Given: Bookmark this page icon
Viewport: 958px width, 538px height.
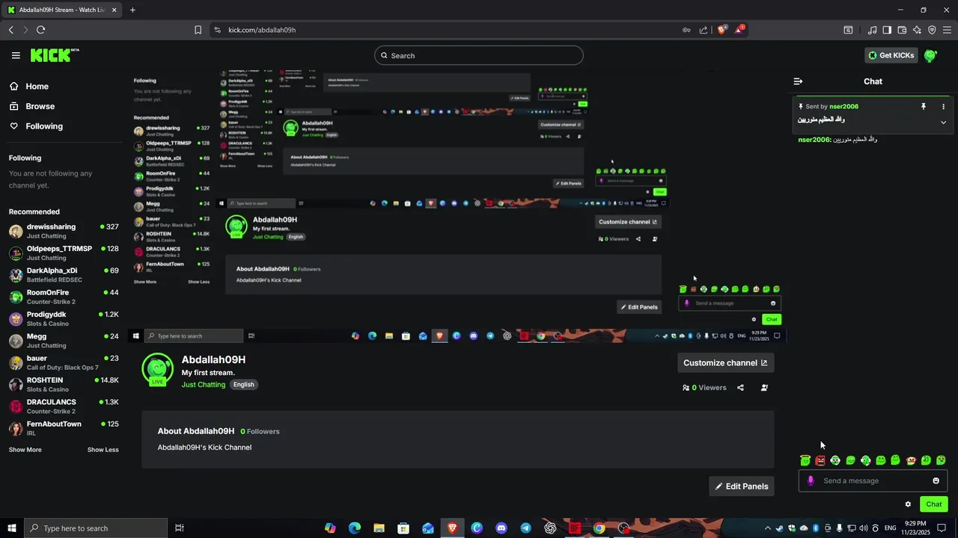Looking at the screenshot, I should [x=198, y=30].
